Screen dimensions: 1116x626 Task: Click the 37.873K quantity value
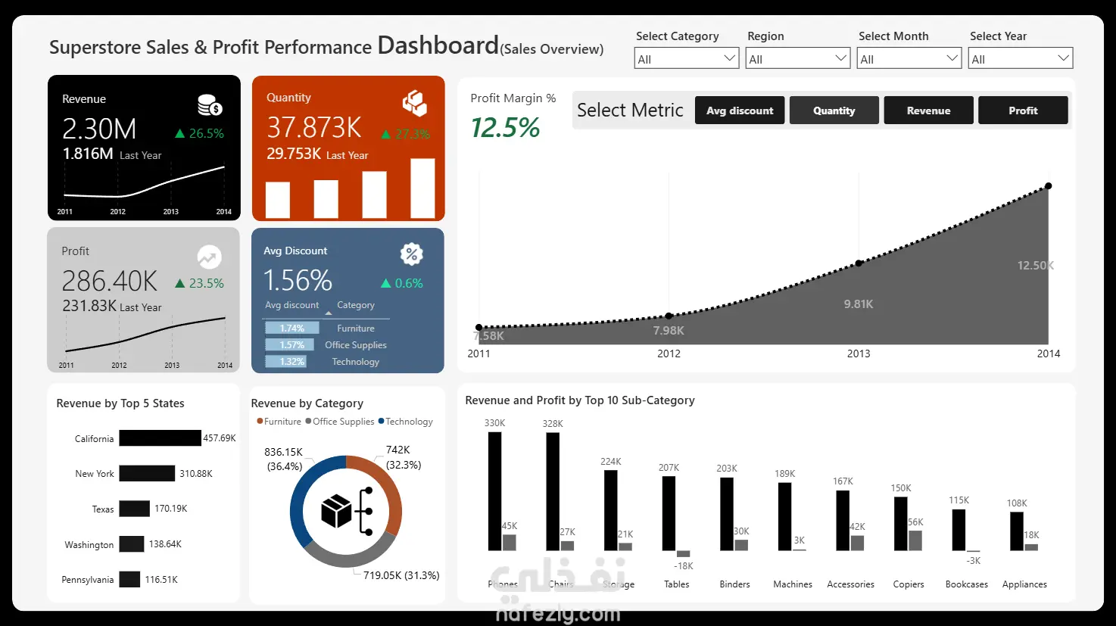314,127
